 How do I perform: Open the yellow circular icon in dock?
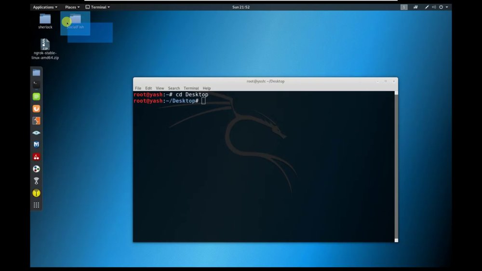coord(36,193)
